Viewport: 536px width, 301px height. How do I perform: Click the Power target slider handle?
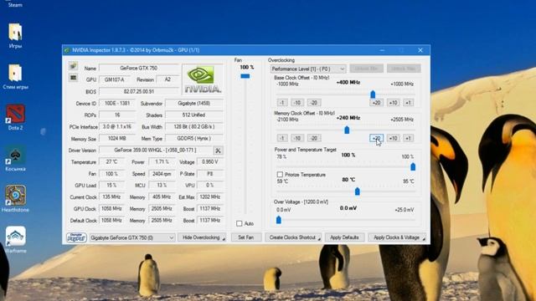tap(413, 166)
